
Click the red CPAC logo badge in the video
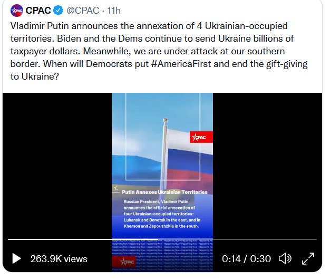pyautogui.click(x=201, y=138)
